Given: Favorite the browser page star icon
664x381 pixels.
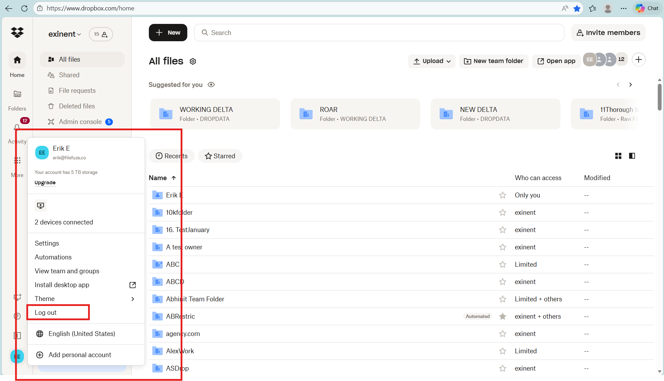Looking at the screenshot, I should coord(577,8).
